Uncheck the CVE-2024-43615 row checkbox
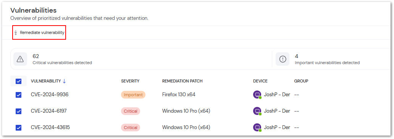Viewport: 394px width, 139px height. click(x=19, y=128)
